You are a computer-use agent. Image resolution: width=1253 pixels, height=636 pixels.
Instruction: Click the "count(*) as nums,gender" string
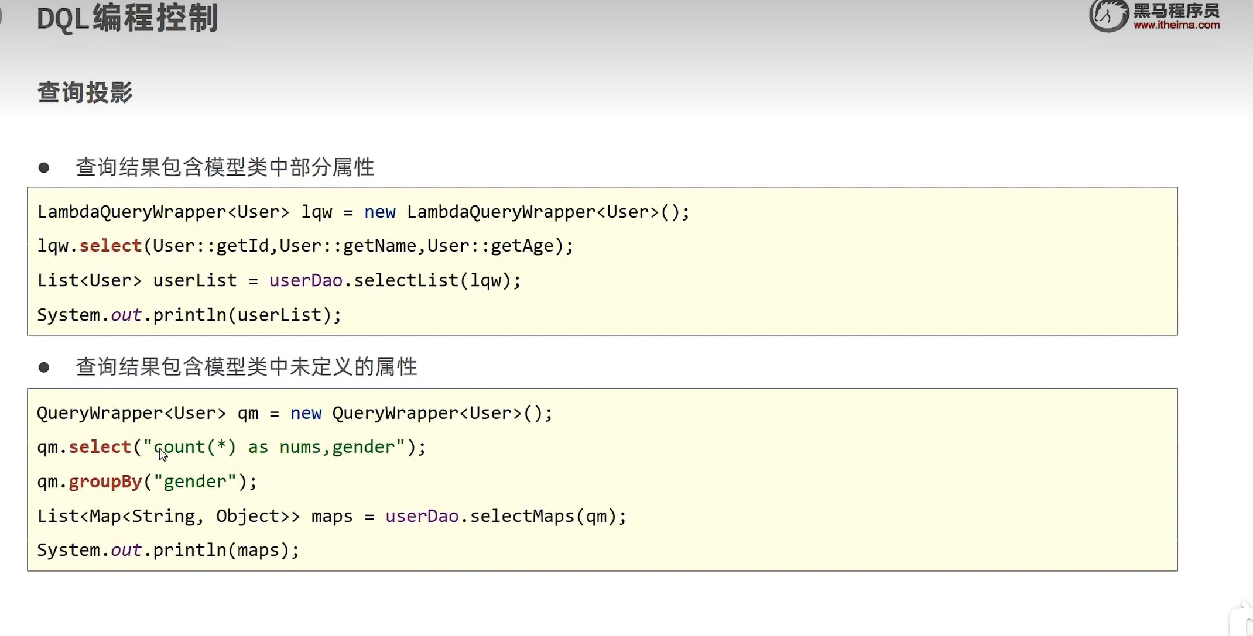274,447
